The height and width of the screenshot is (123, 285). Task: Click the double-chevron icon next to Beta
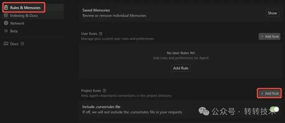[x=6, y=31]
